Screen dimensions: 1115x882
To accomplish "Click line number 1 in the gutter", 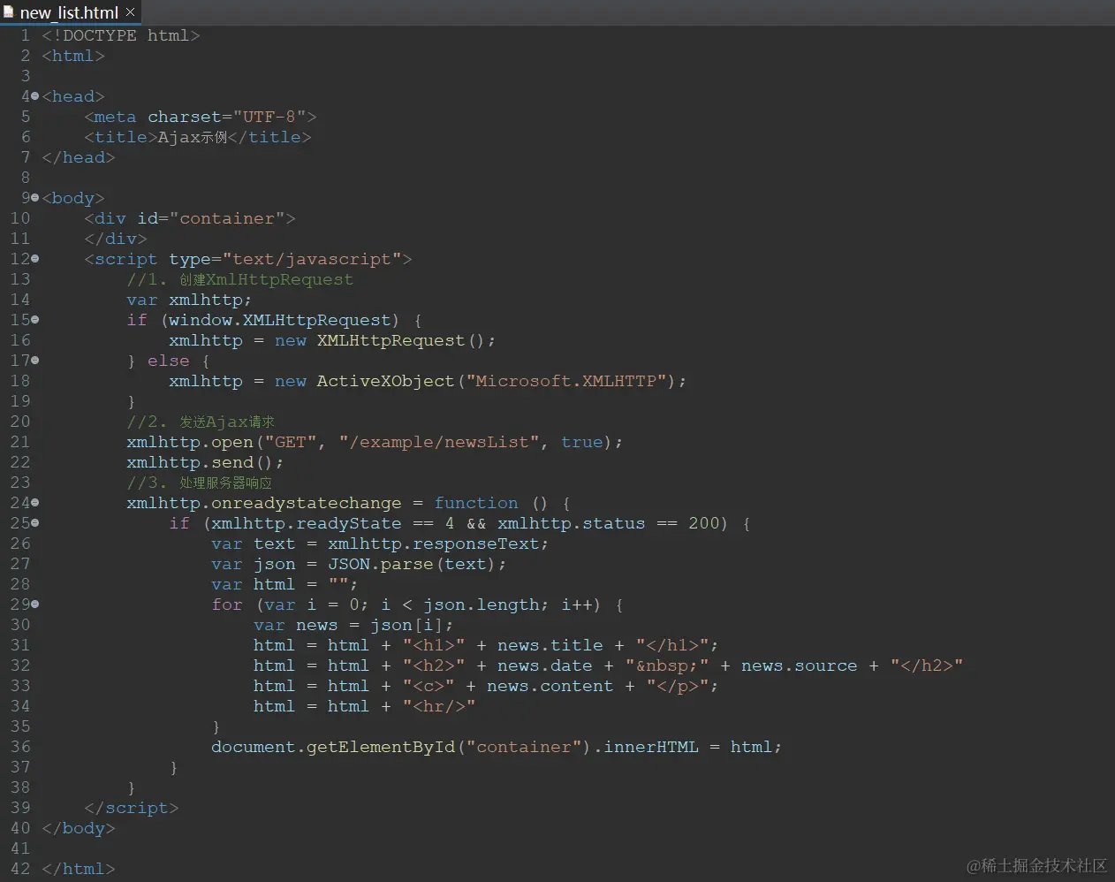I will pos(25,35).
